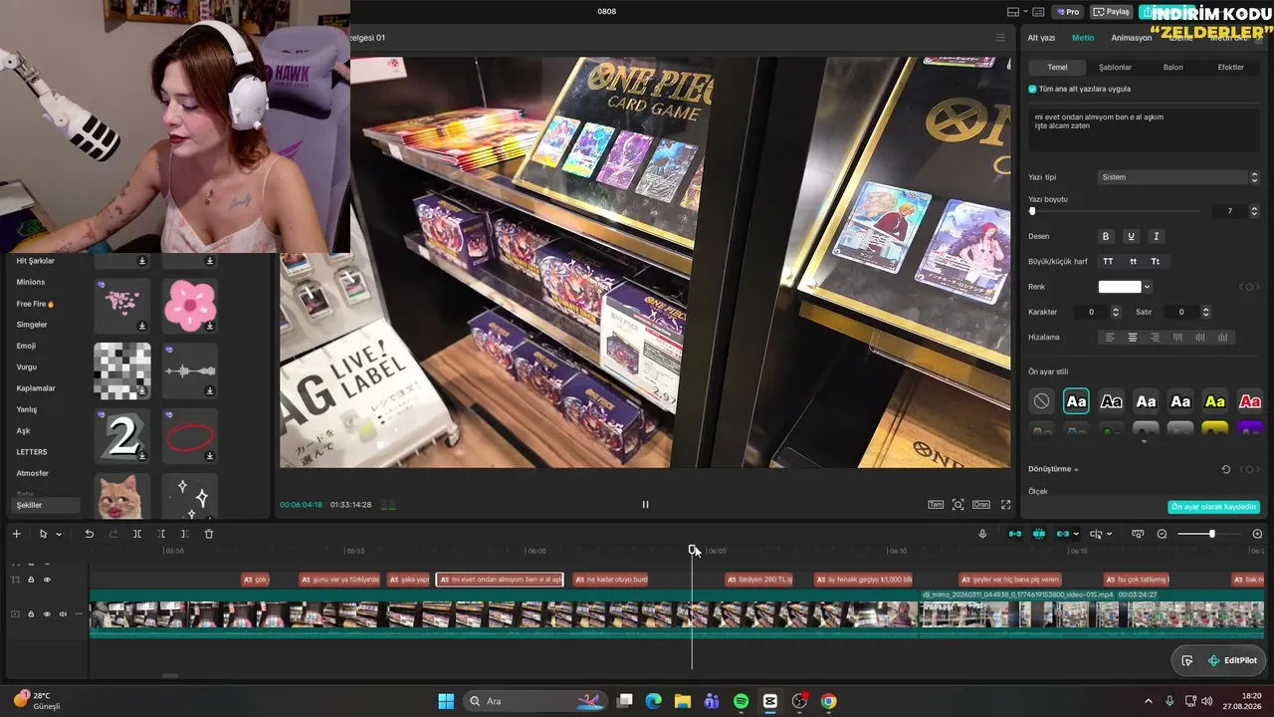Set text case to all uppercase TT
This screenshot has height=717, width=1274.
[x=1108, y=261]
